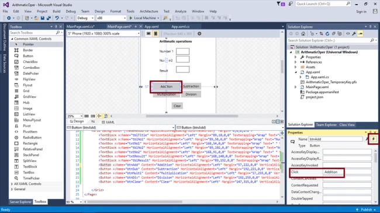Switch to Team Explorer tab
The image size is (380, 213).
(x=326, y=125)
